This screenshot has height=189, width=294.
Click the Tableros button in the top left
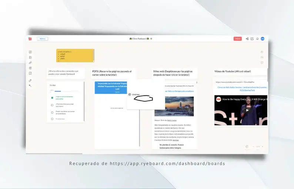[x=43, y=39]
